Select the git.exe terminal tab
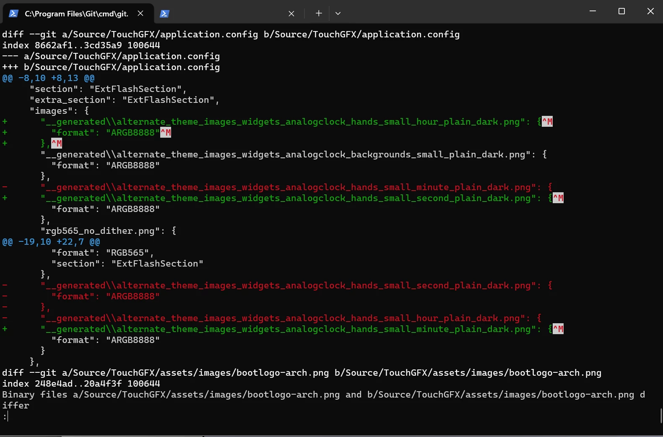Screen dimensions: 663x437 click(78, 13)
